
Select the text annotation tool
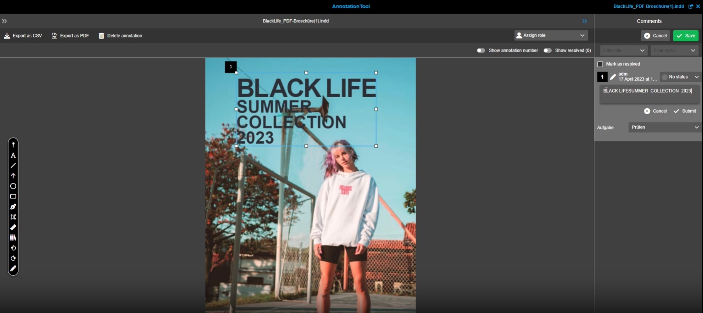(13, 156)
